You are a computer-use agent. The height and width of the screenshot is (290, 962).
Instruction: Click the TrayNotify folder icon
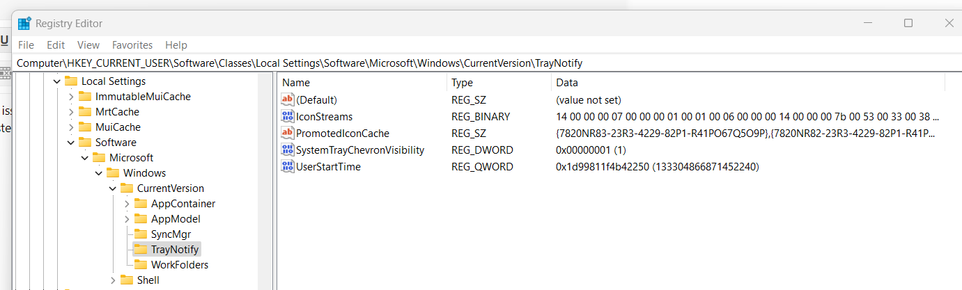[x=141, y=250]
